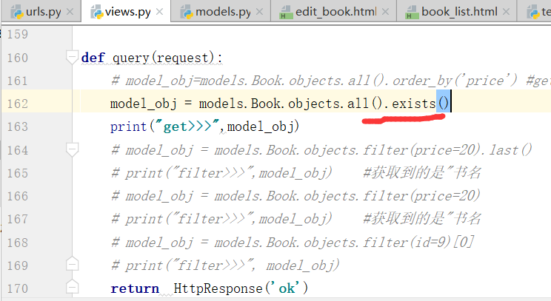The image size is (551, 301).
Task: Close the edit_book.html tab
Action: click(x=385, y=12)
